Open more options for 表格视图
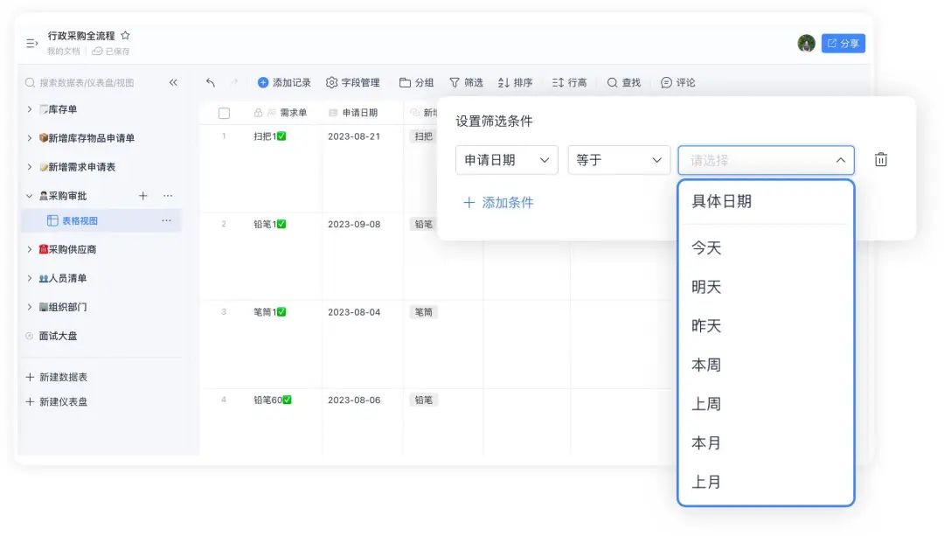Viewport: 944px width, 536px height. 166,221
